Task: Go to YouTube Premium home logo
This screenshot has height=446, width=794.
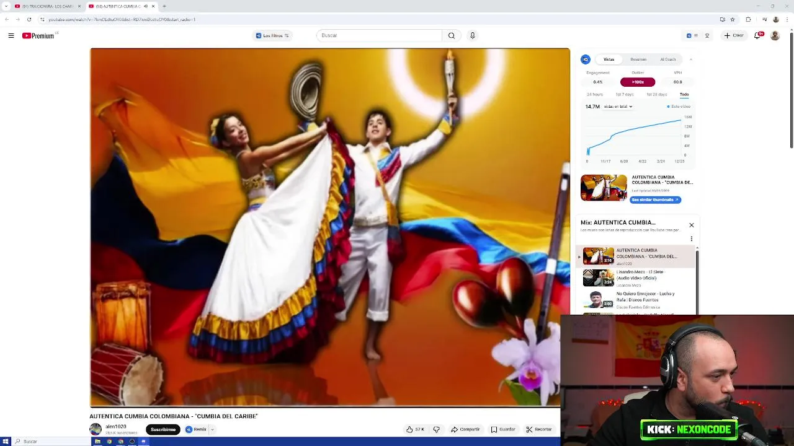Action: click(38, 35)
